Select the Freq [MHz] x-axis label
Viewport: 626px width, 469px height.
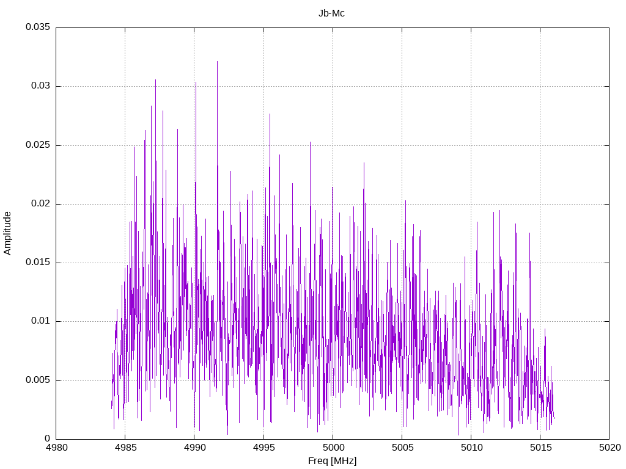coord(332,461)
